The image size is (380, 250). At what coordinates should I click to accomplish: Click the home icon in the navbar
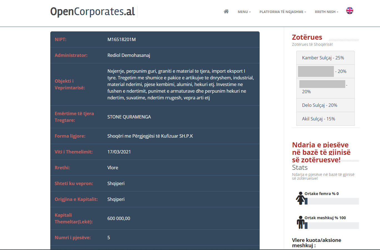[x=226, y=12]
